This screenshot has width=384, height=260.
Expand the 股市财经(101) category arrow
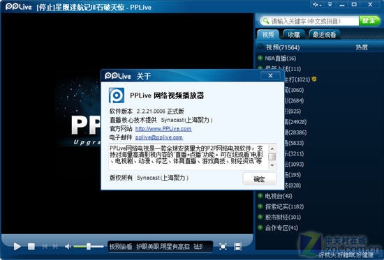click(x=260, y=217)
